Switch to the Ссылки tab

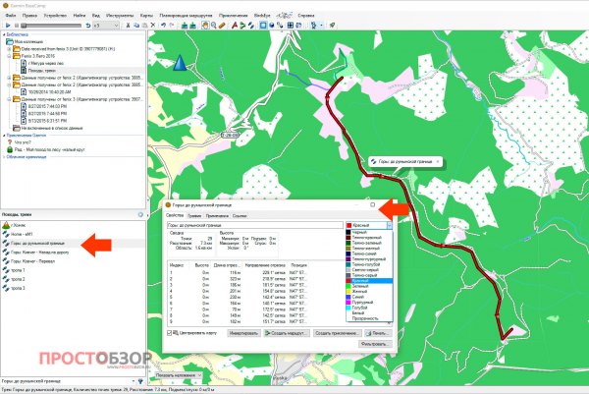pos(240,216)
